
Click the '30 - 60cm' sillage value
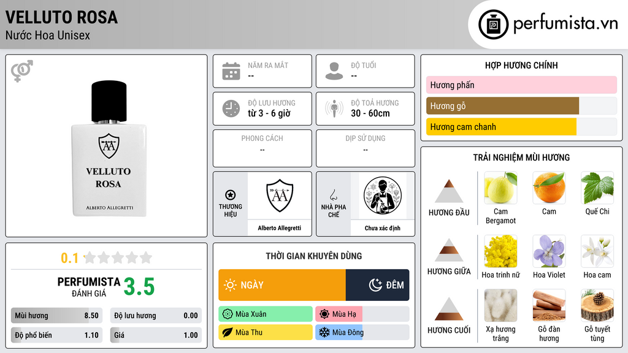[x=370, y=113]
